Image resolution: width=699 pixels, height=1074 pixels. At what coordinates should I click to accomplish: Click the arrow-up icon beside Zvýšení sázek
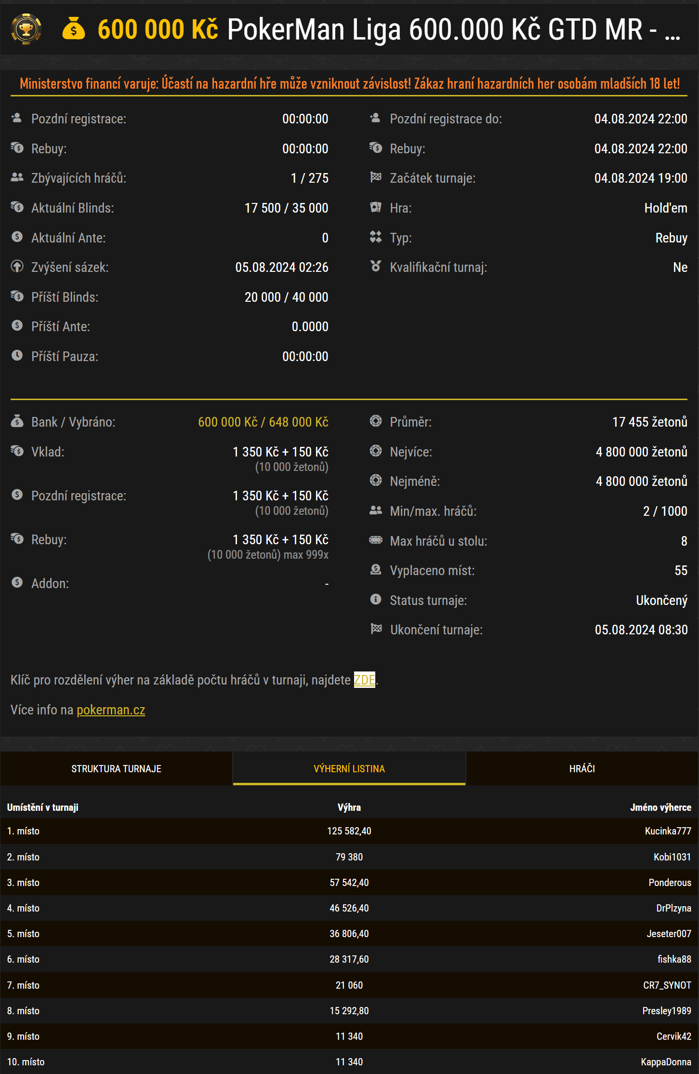[17, 267]
